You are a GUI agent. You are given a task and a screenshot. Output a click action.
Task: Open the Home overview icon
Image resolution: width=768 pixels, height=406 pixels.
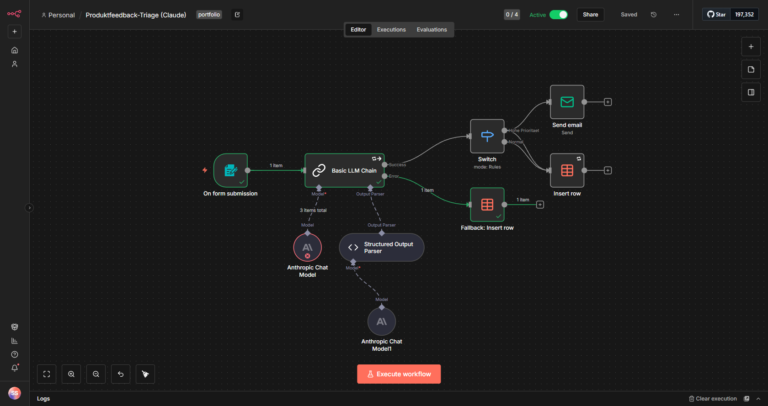coord(15,50)
